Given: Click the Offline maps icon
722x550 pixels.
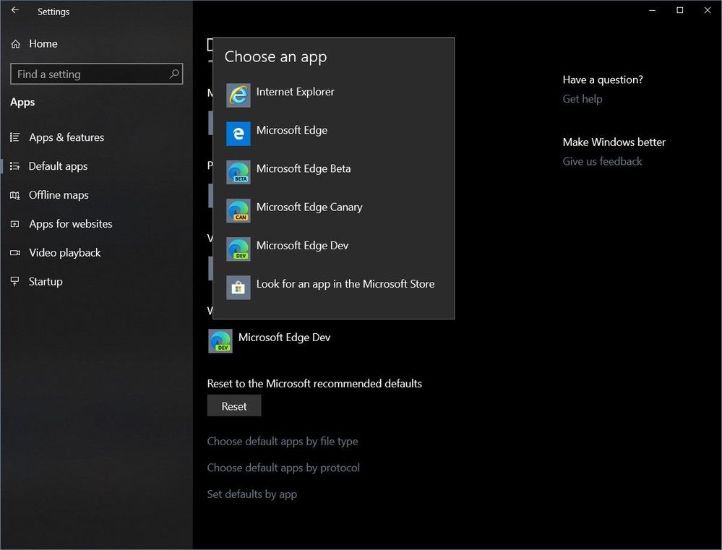Looking at the screenshot, I should point(14,195).
